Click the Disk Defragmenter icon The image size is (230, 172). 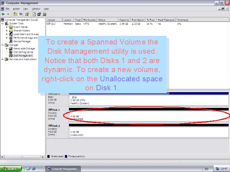click(11, 52)
